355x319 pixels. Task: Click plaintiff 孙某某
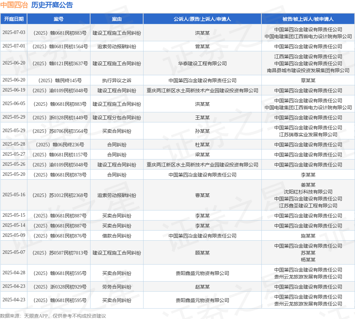[202, 131]
